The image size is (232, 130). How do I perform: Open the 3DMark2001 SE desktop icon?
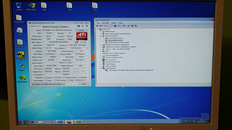pyautogui.click(x=21, y=56)
